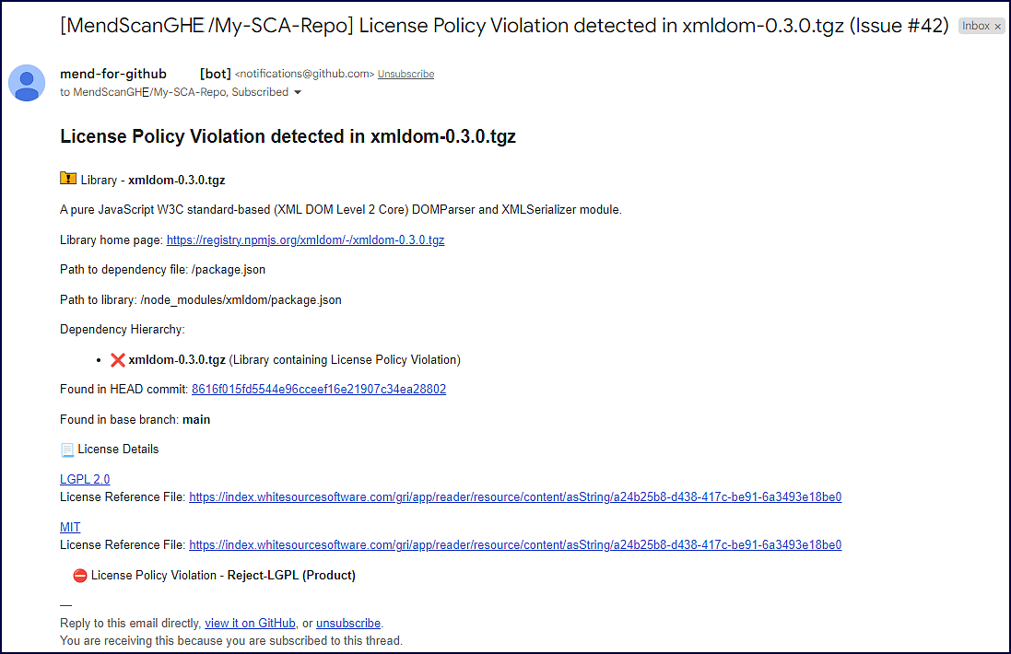
Task: Click the 'view it on GitHub' link
Action: click(x=250, y=624)
